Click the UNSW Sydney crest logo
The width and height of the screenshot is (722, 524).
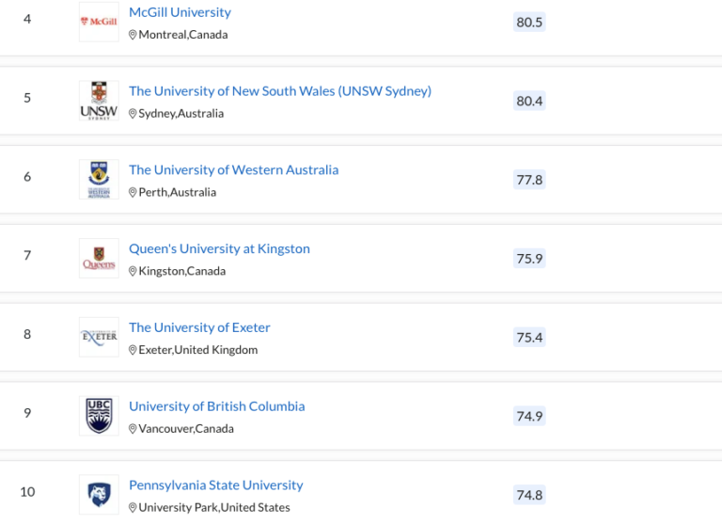[x=99, y=101]
